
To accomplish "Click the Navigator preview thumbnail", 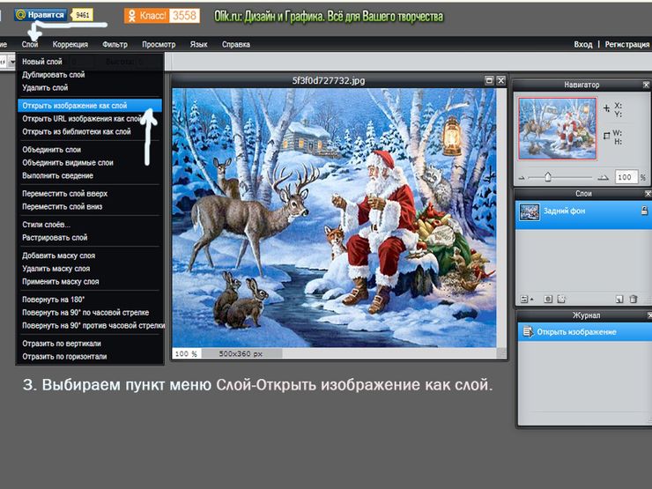I will (x=557, y=129).
